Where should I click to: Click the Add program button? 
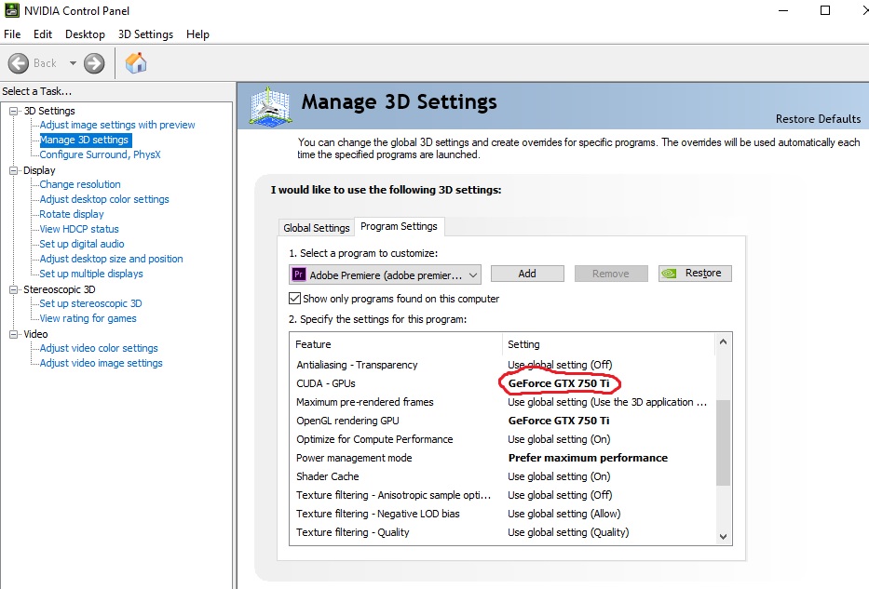pos(527,274)
